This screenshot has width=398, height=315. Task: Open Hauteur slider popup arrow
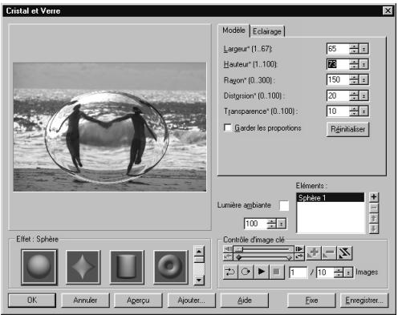point(363,64)
